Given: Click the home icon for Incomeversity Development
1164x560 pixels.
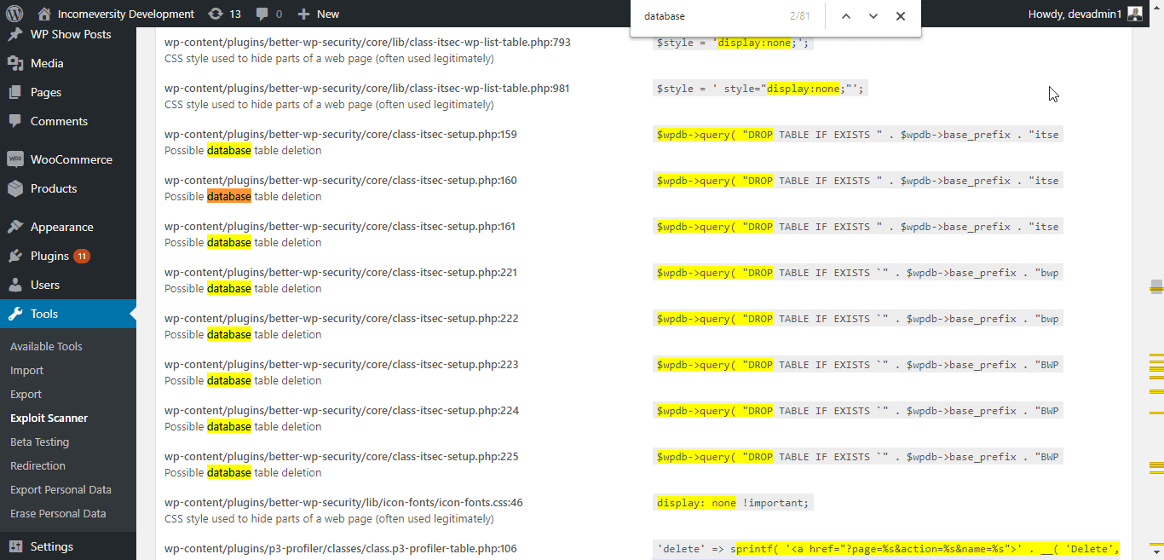Looking at the screenshot, I should coord(44,14).
